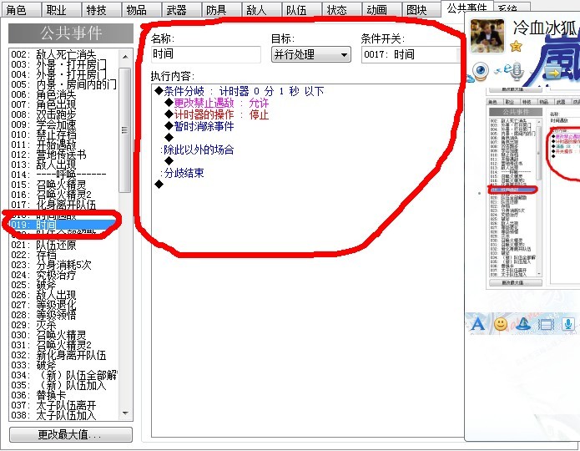This screenshot has width=580, height=451.
Task: Click the 更改最大值 button
Action: [x=71, y=434]
